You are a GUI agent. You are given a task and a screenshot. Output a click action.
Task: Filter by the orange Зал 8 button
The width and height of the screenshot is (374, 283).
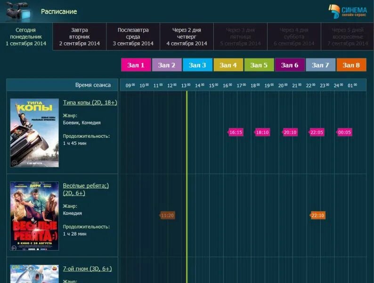click(x=351, y=65)
